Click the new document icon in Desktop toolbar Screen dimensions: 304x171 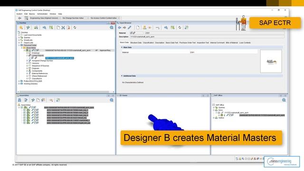click(58, 28)
